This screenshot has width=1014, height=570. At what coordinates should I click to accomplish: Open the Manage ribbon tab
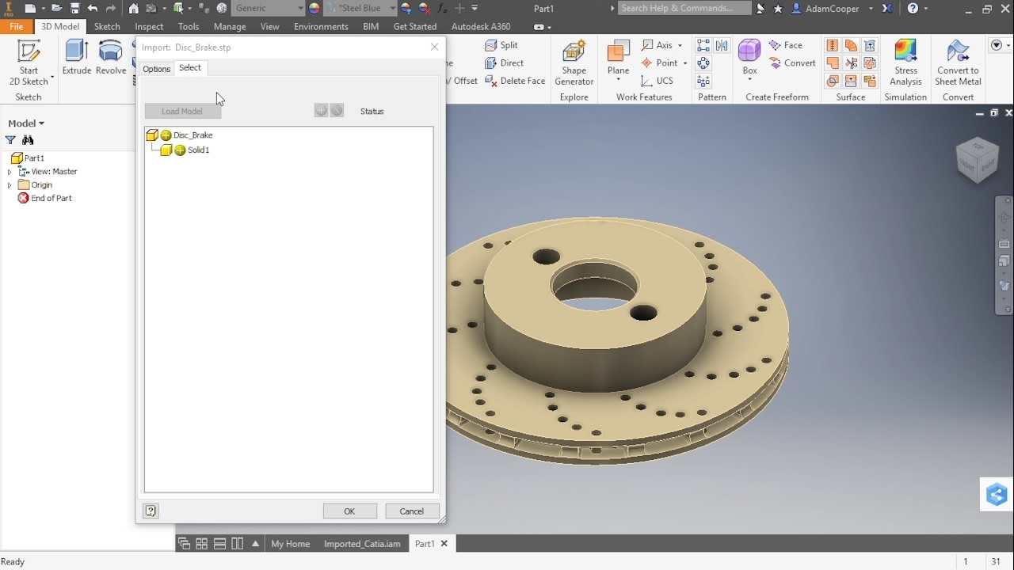click(230, 26)
